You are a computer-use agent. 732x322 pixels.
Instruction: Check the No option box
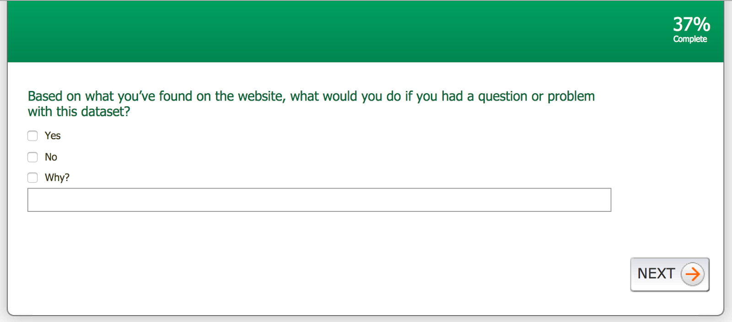(32, 157)
